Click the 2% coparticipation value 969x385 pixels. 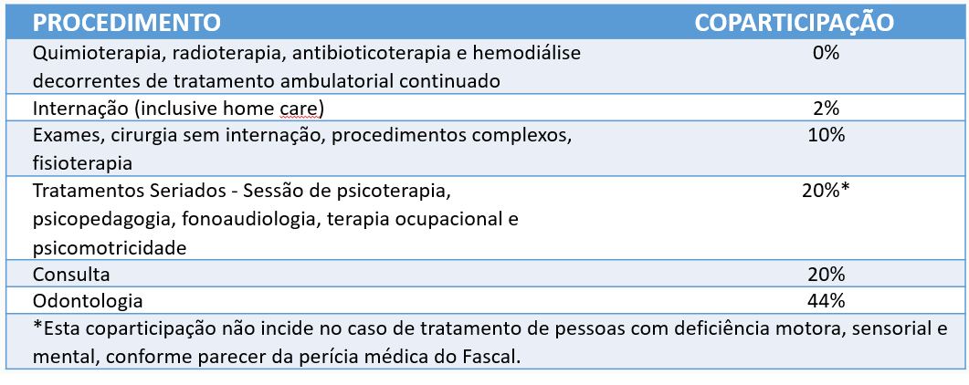pos(826,109)
